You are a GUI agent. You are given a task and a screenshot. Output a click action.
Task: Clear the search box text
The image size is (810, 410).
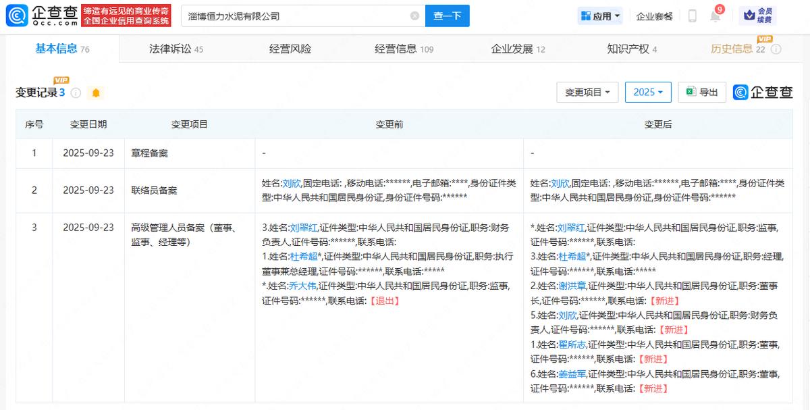pyautogui.click(x=414, y=16)
